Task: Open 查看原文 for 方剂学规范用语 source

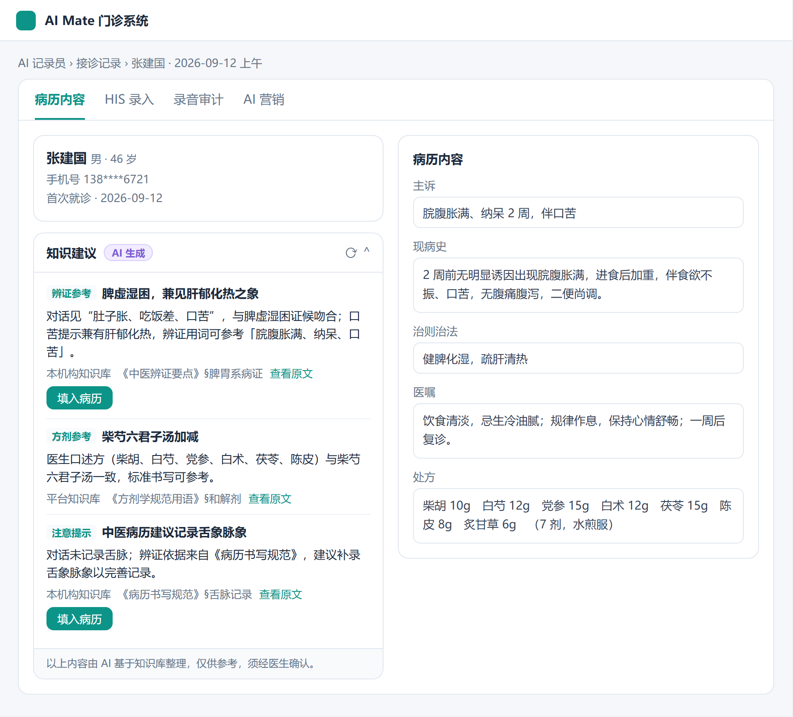Action: point(270,499)
